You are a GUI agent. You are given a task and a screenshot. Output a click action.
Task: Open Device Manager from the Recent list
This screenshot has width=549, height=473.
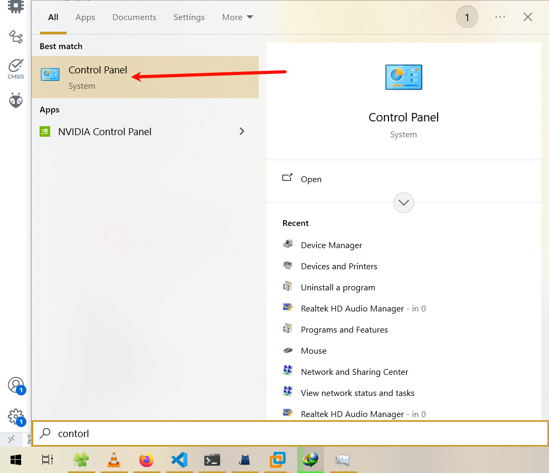(331, 245)
